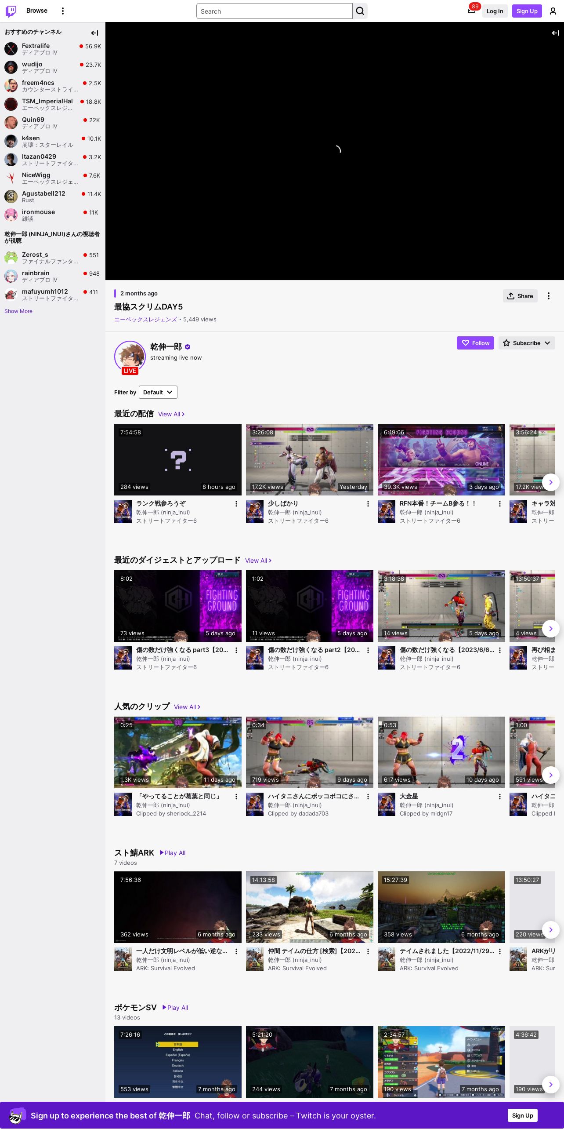The width and height of the screenshot is (564, 1129).
Task: Play all スト鯖ARK videos
Action: (173, 853)
